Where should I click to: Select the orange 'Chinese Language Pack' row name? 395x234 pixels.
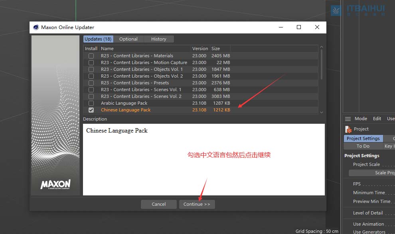(126, 110)
